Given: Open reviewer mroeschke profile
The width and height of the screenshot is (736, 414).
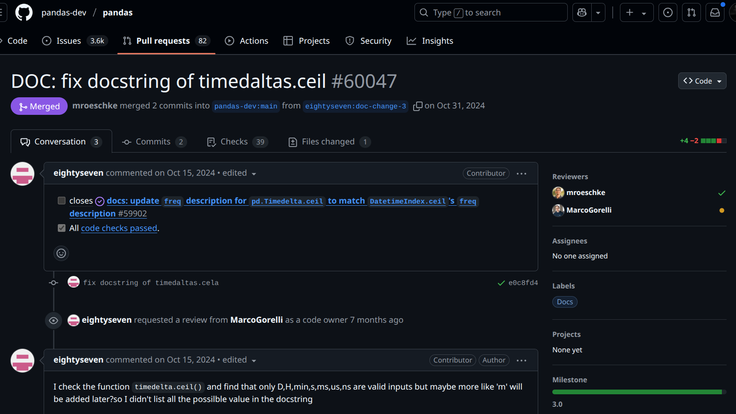Looking at the screenshot, I should 586,192.
